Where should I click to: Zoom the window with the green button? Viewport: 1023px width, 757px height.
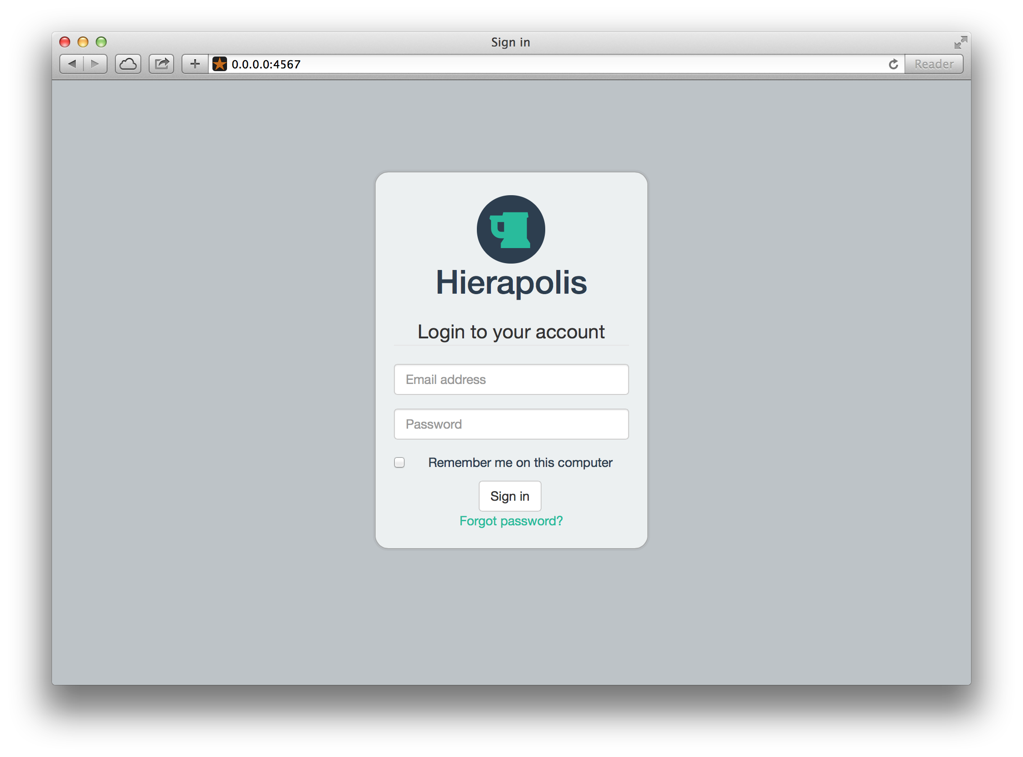pos(101,42)
